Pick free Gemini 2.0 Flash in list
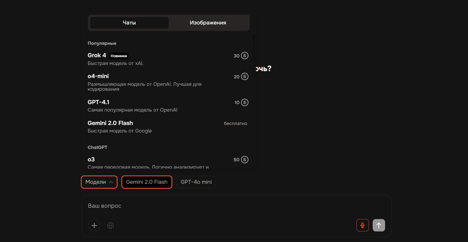The image size is (468, 242). (x=168, y=127)
